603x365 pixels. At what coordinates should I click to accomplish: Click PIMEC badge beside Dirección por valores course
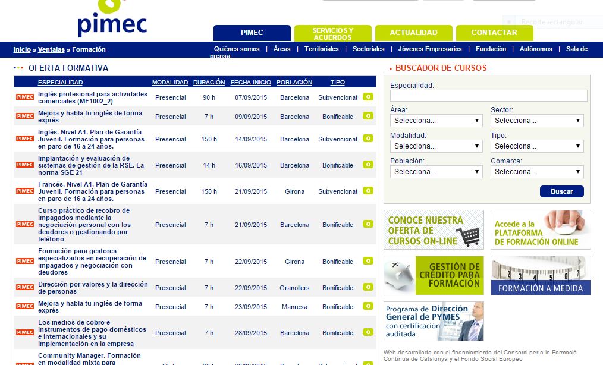click(25, 287)
